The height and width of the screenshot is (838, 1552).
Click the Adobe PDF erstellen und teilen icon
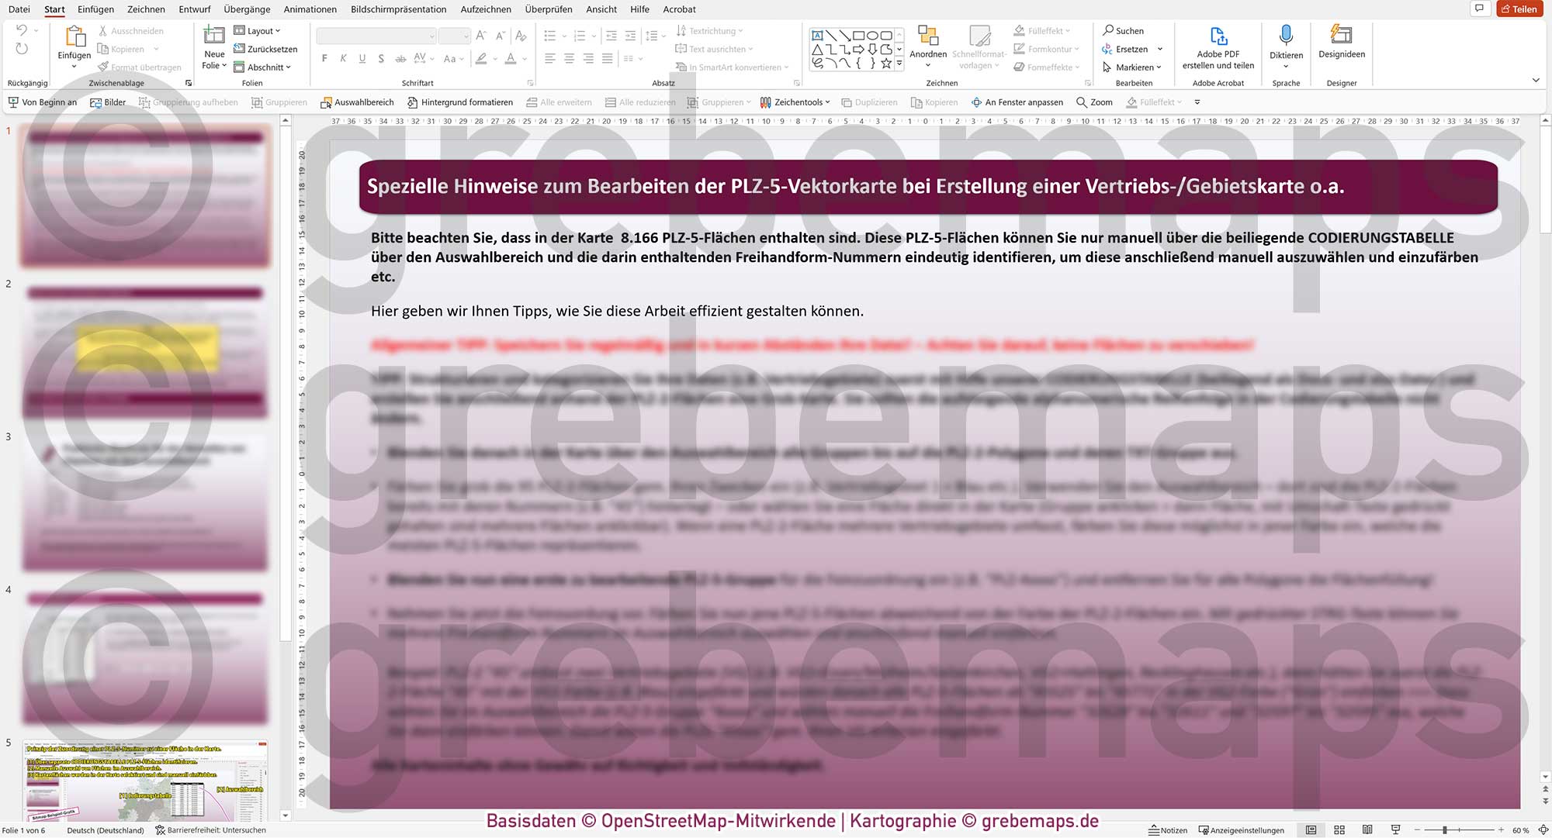click(1218, 36)
